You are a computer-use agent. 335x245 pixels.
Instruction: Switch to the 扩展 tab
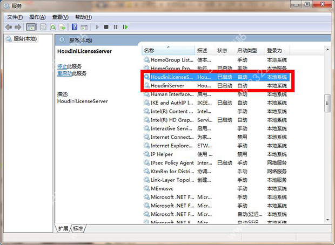[x=63, y=229]
